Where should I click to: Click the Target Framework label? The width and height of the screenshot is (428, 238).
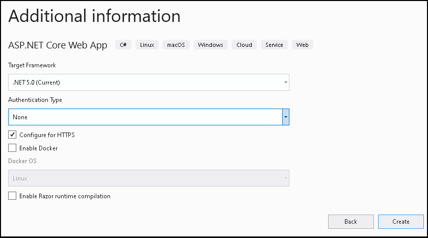pyautogui.click(x=32, y=65)
